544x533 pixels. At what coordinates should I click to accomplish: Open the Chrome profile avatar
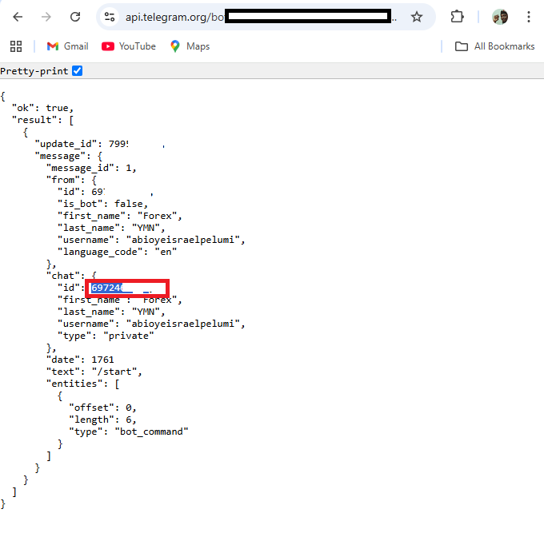[x=500, y=17]
